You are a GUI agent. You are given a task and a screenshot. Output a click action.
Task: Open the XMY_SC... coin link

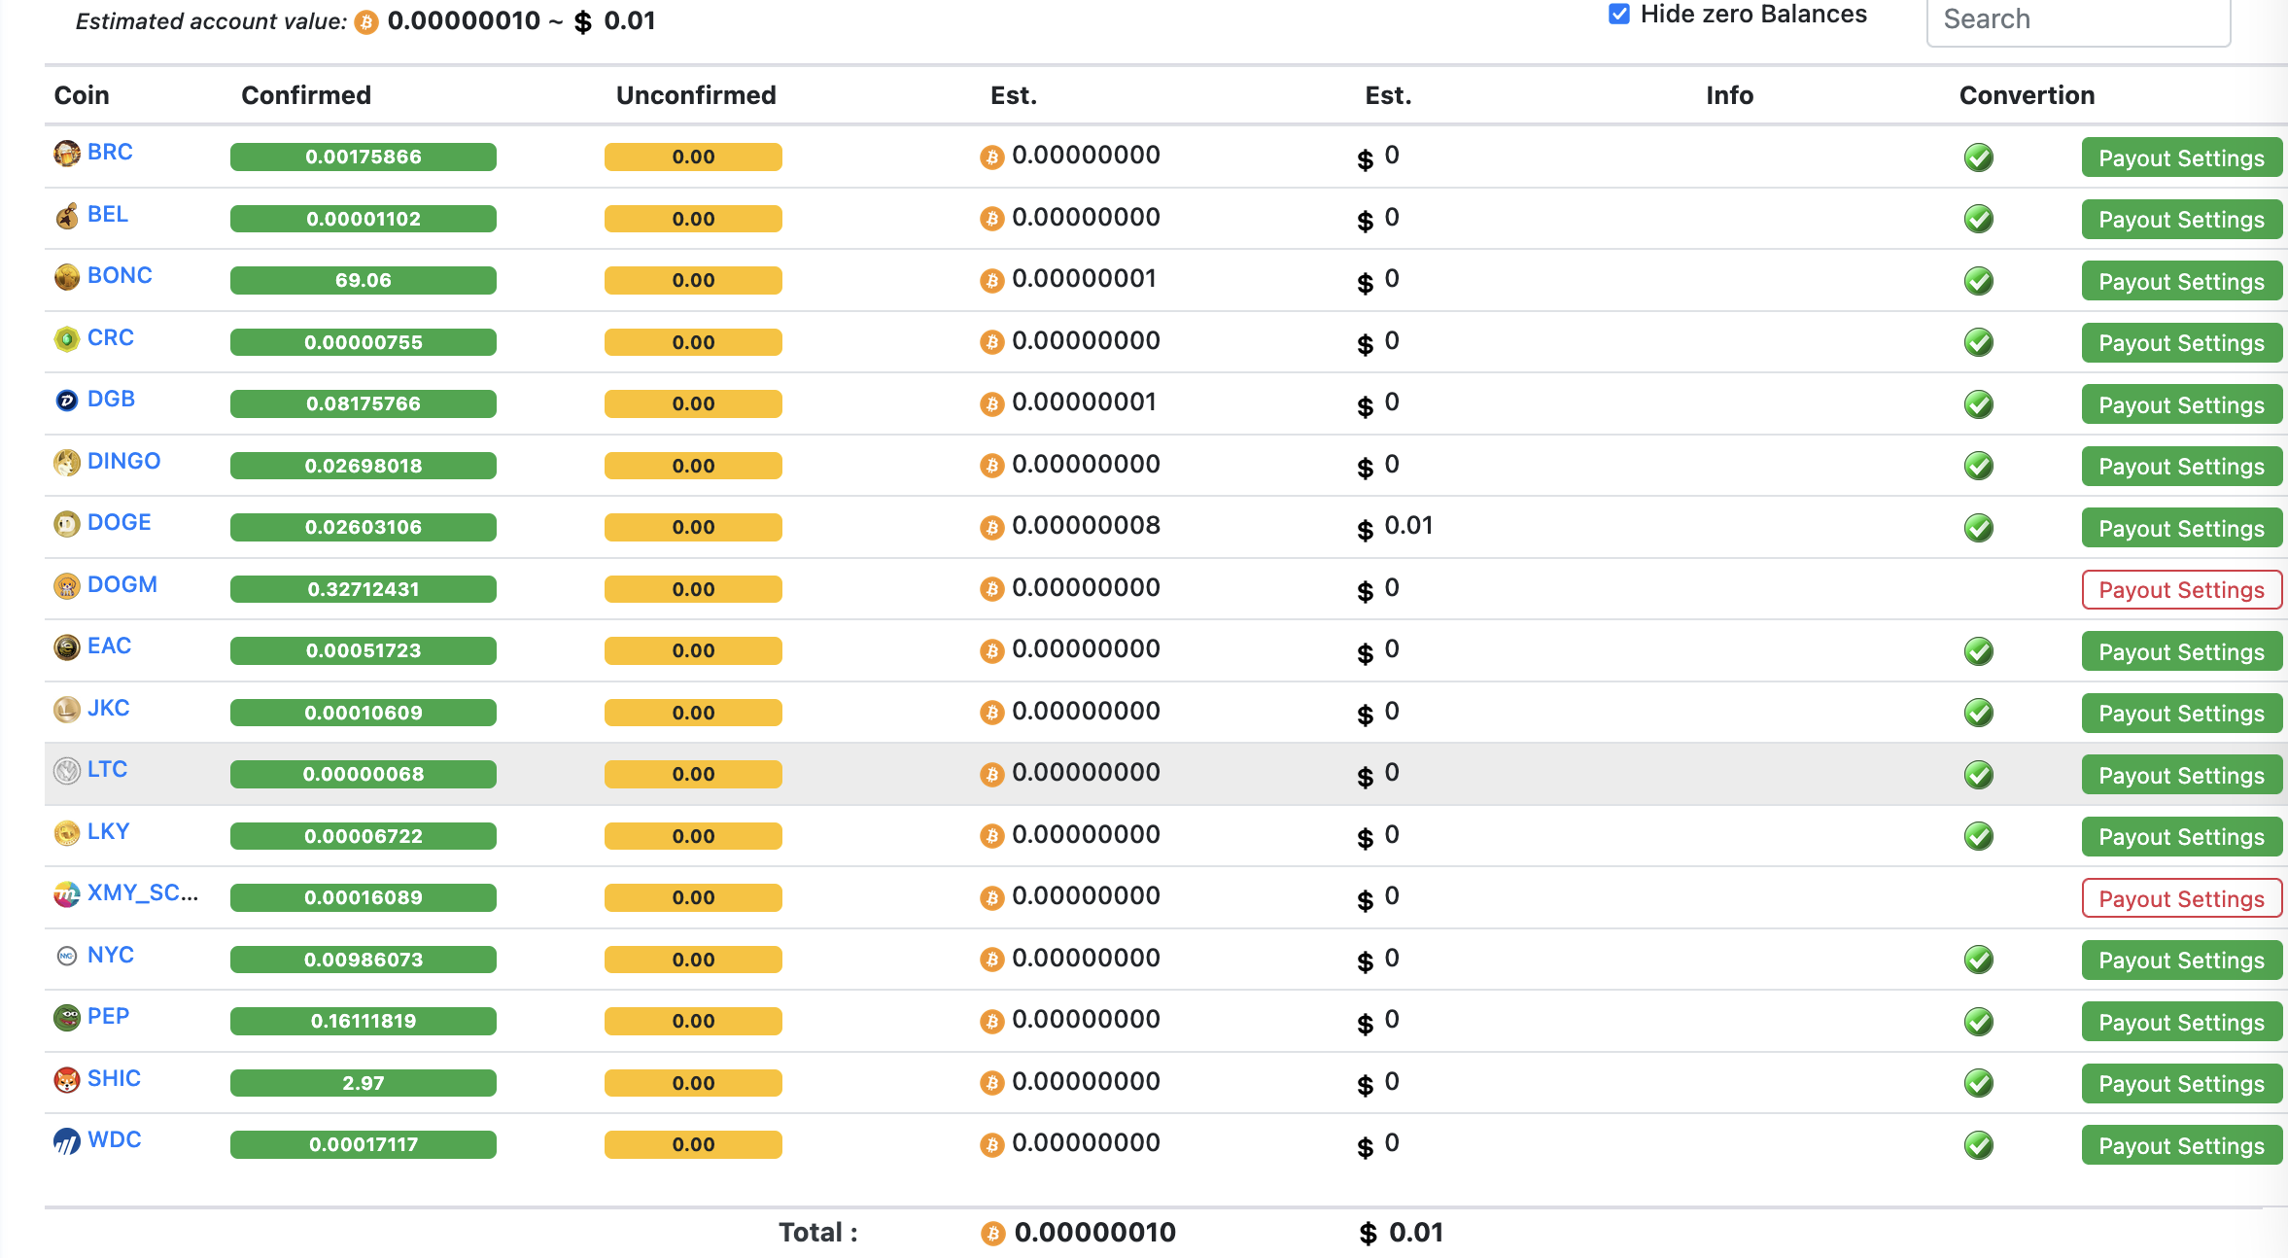coord(143,892)
